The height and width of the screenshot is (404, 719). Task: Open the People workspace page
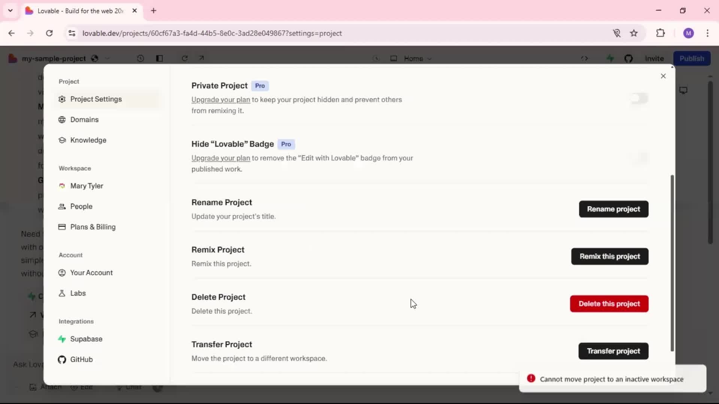click(81, 206)
